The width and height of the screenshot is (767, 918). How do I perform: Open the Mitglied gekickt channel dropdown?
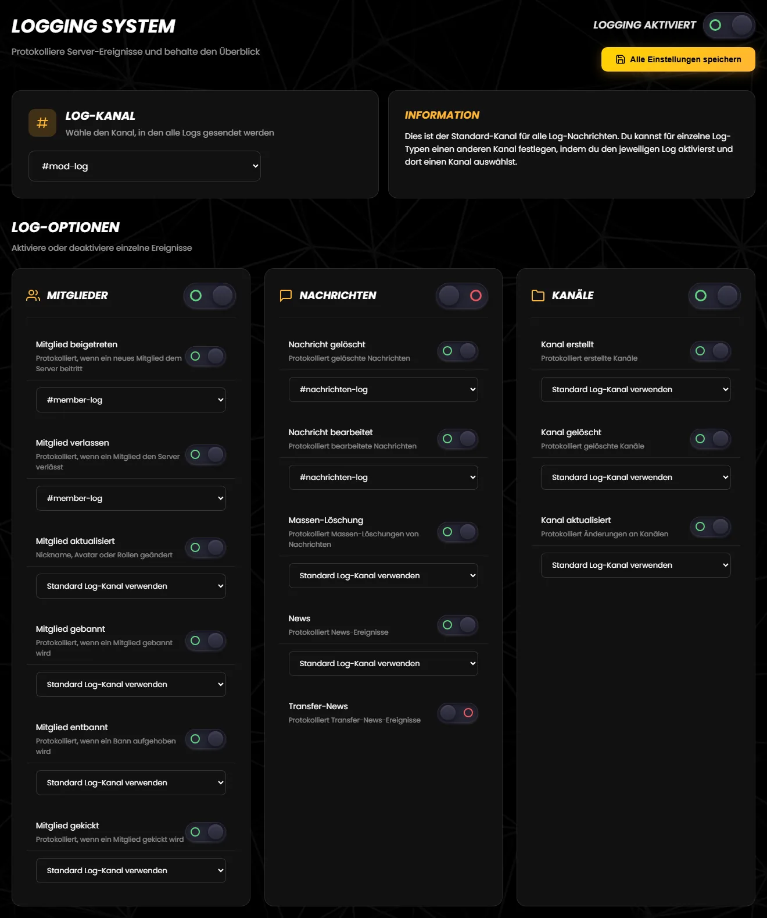click(x=131, y=871)
